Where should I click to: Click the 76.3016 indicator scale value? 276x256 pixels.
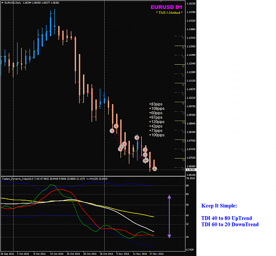[190, 178]
